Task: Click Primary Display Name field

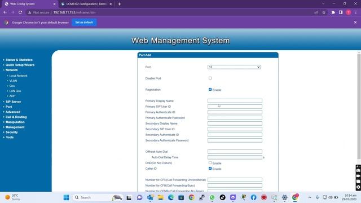Action: tap(235, 101)
